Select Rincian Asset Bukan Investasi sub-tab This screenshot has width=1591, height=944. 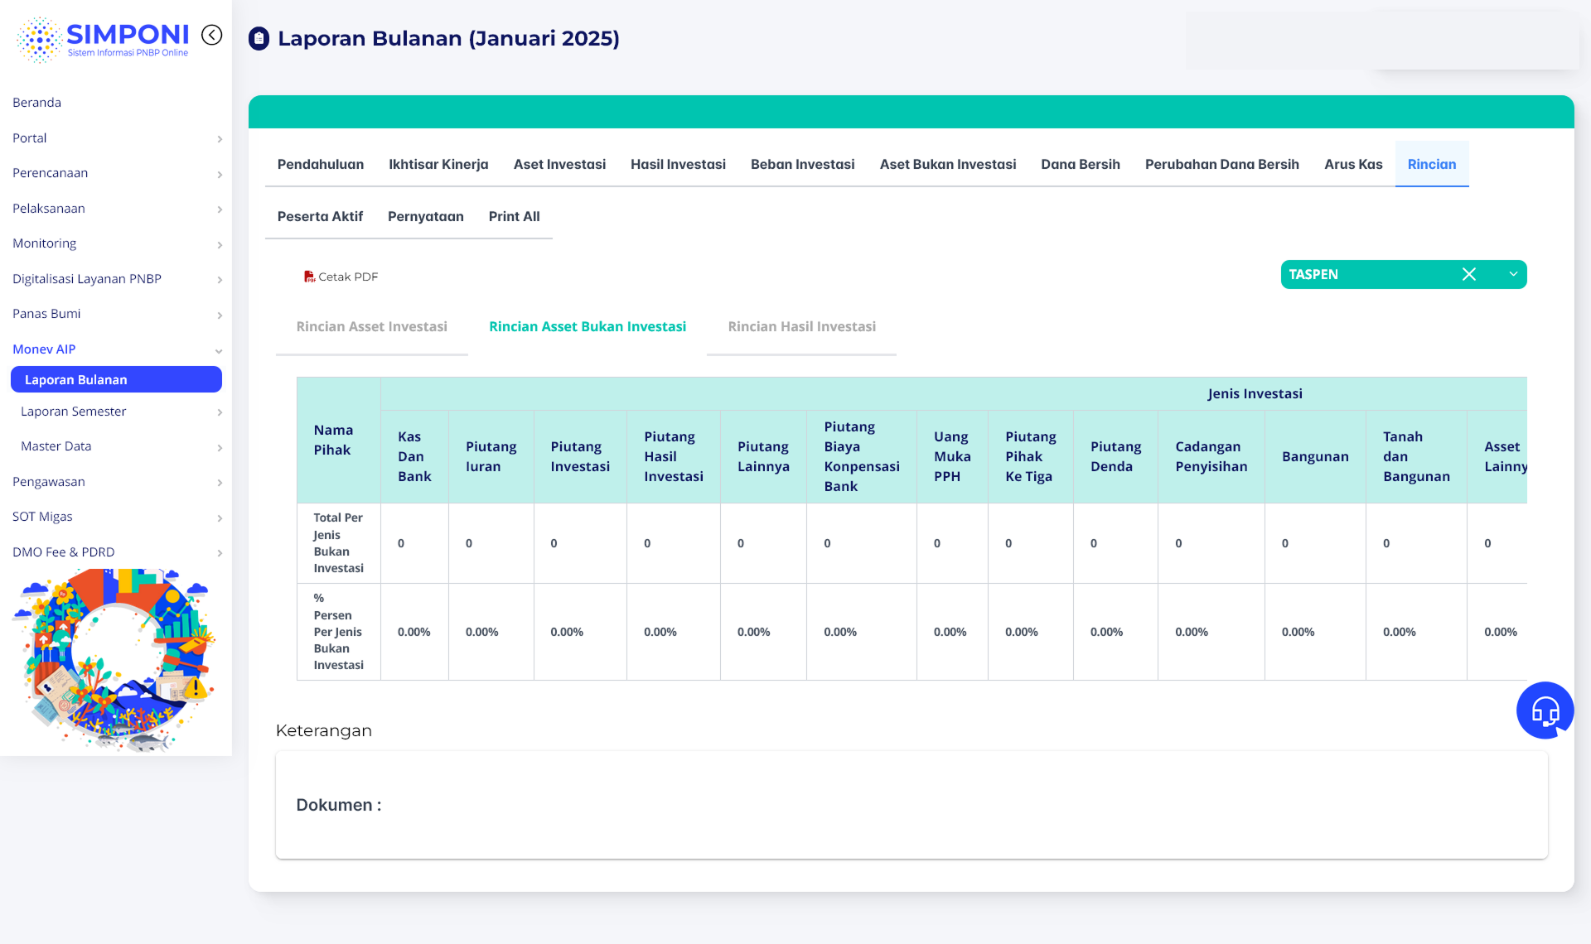tap(588, 326)
